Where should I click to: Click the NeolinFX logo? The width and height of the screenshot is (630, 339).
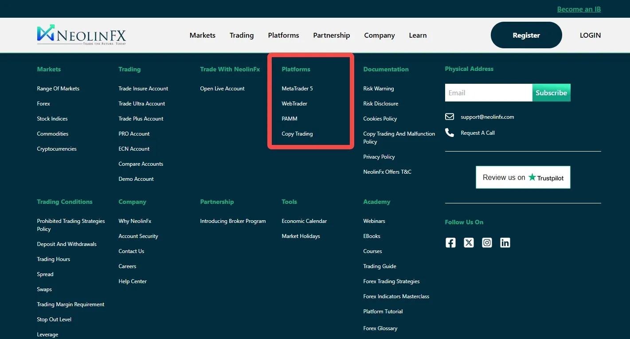pos(82,35)
